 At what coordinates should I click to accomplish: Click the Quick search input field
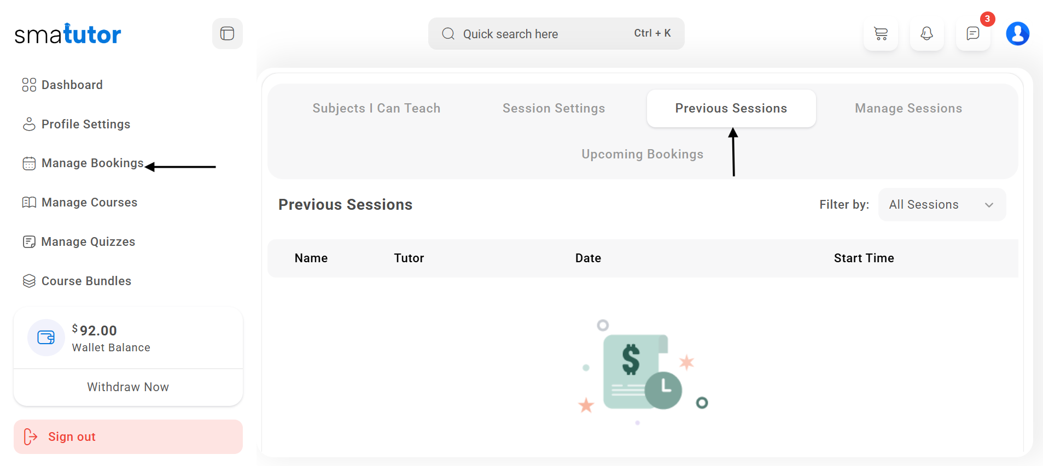(541, 34)
